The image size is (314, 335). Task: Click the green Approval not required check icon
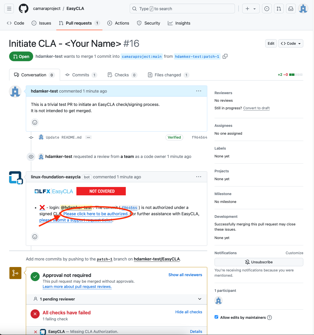(x=35, y=277)
